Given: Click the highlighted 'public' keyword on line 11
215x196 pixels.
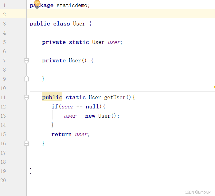Looking at the screenshot, I should click(x=52, y=97).
